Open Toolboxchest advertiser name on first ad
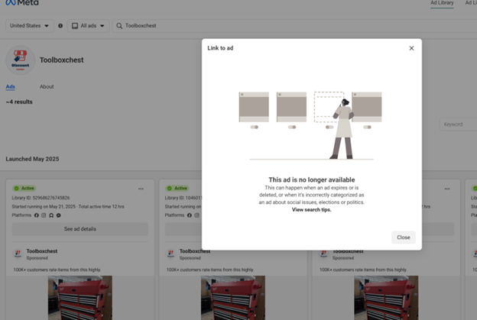Viewport: 477px width, 320px height. tap(42, 251)
